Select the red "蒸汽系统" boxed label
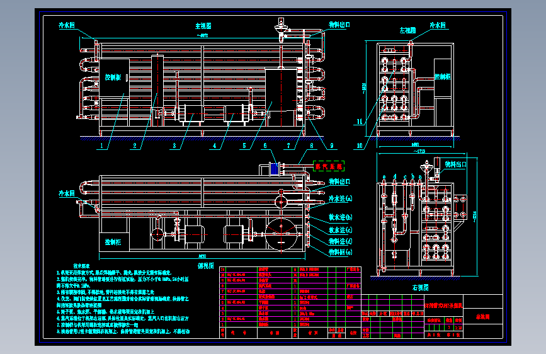Viewport: 546px width, 354px height. [329, 166]
